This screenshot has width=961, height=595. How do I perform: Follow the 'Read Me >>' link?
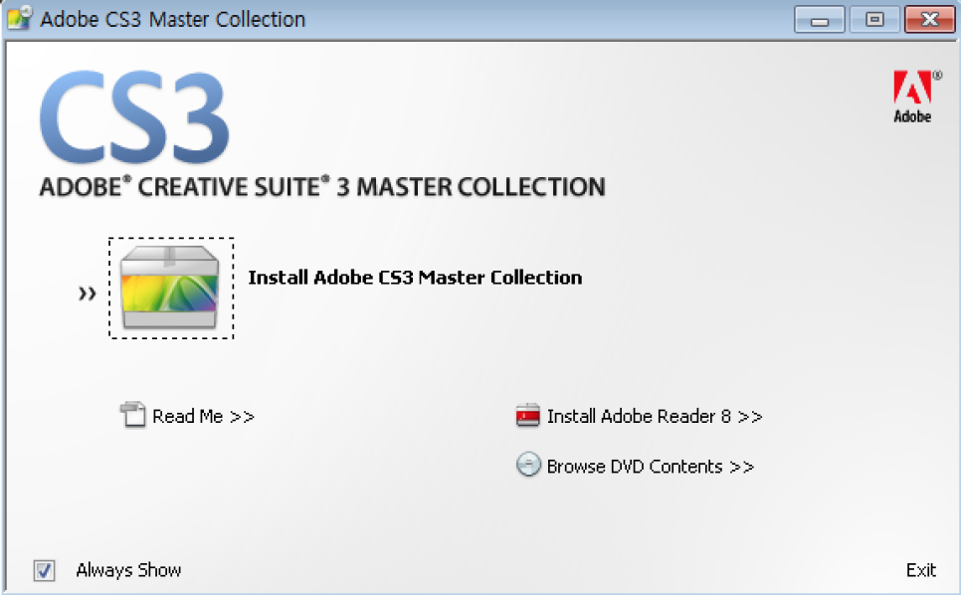(204, 417)
